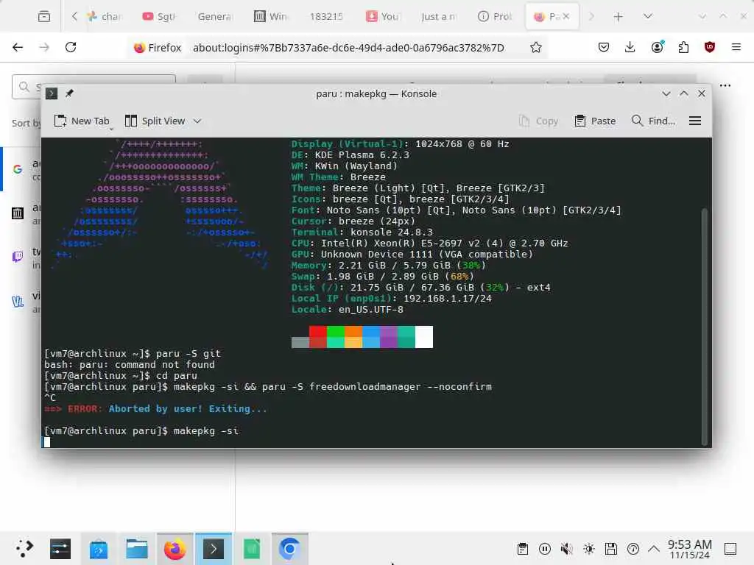
Task: Switch to the '183215' tab
Action: (x=326, y=16)
